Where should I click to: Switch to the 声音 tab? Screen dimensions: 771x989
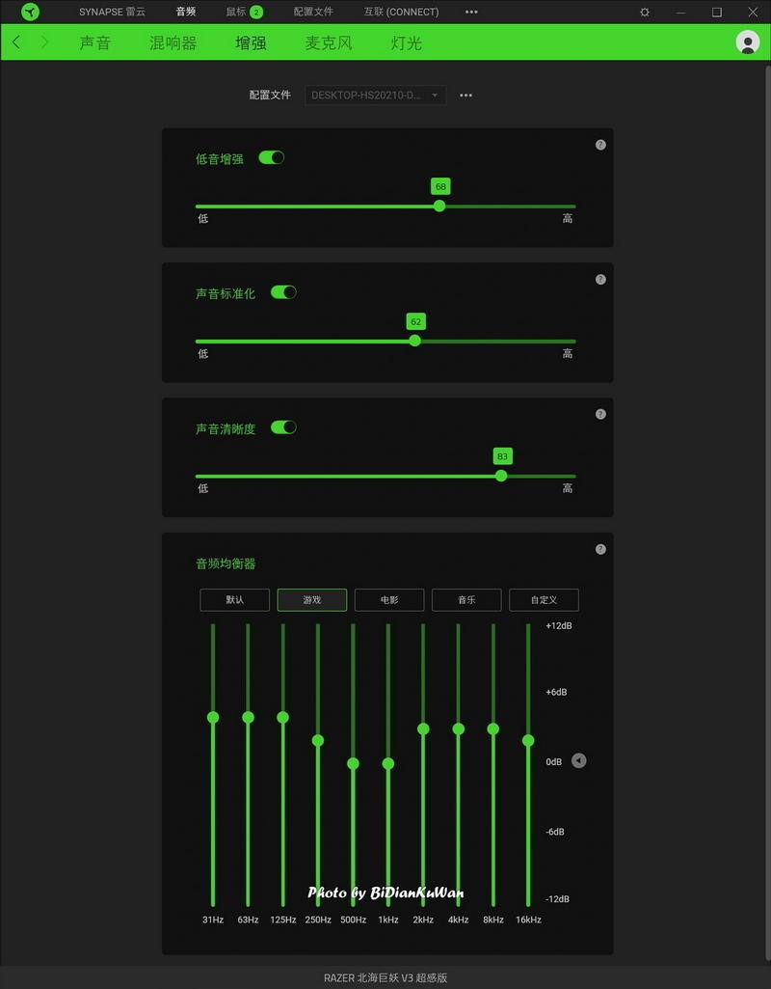tap(95, 42)
